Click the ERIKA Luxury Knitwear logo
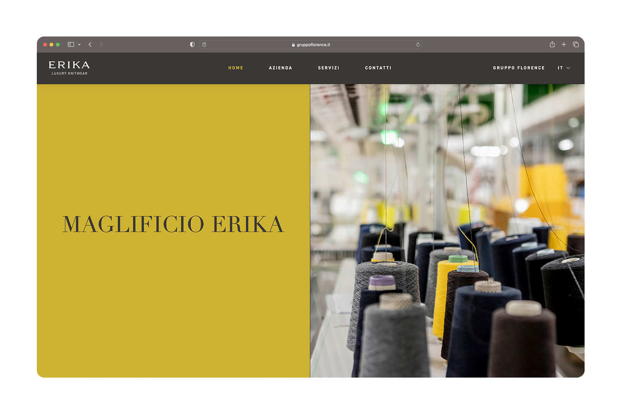 coord(69,67)
